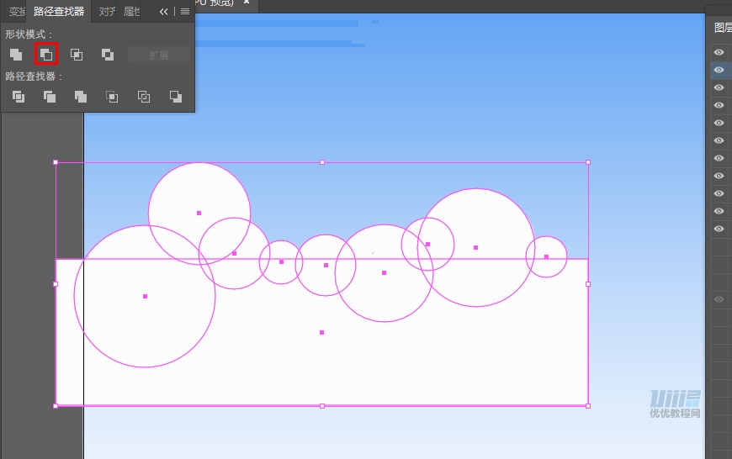This screenshot has width=732, height=459.
Task: Toggle visibility of the highlighted second layer
Action: pyautogui.click(x=719, y=70)
